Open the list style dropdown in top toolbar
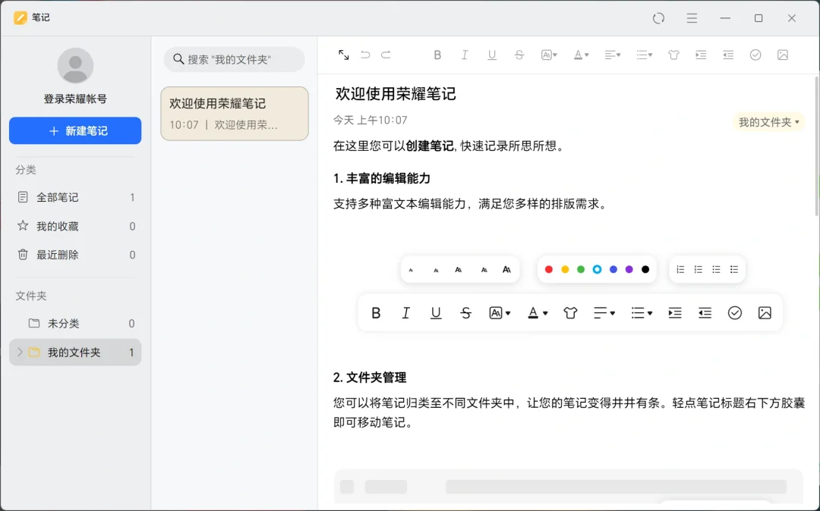 click(645, 55)
